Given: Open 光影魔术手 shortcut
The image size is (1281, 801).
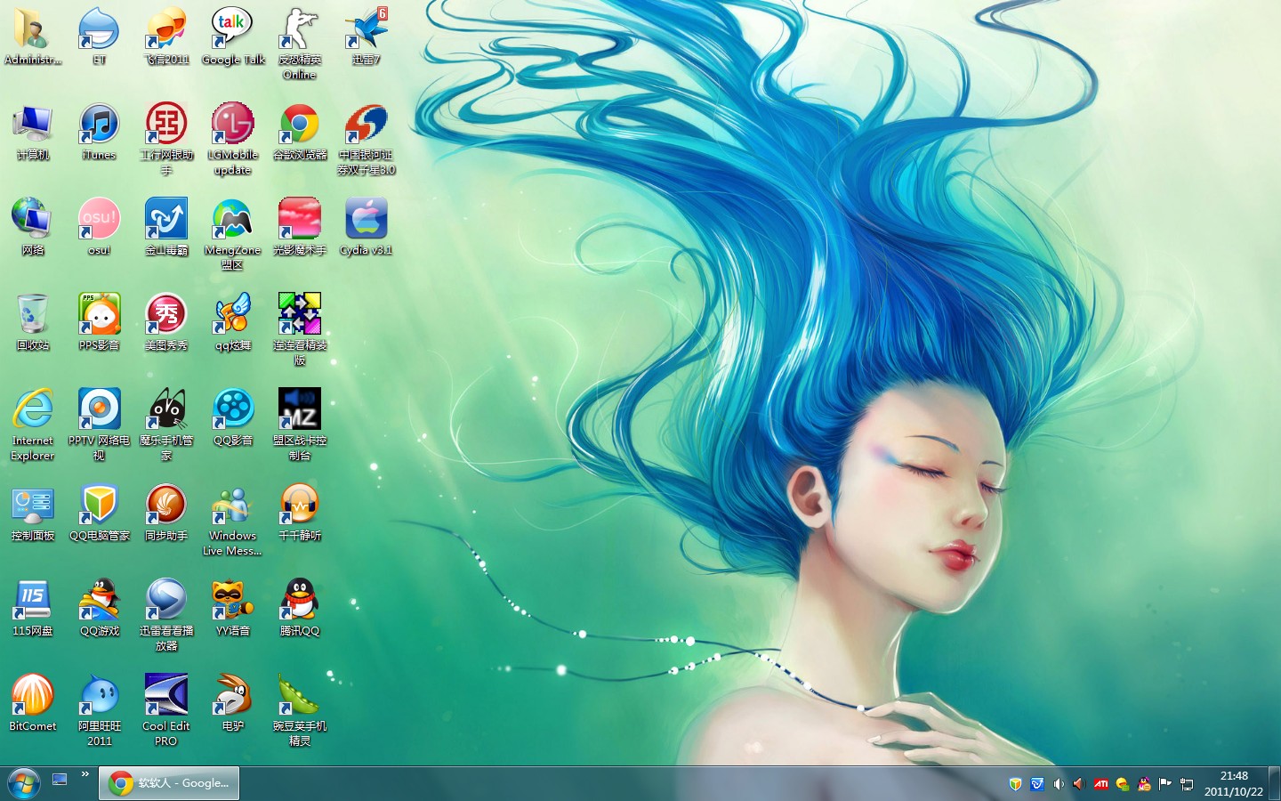Looking at the screenshot, I should point(300,228).
